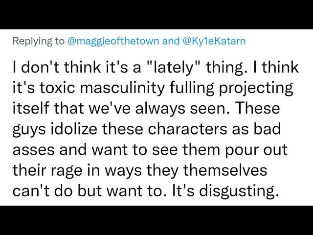Open the @Ky1eKatarn mention link
Screen dimensions: 313x235
click(x=214, y=41)
